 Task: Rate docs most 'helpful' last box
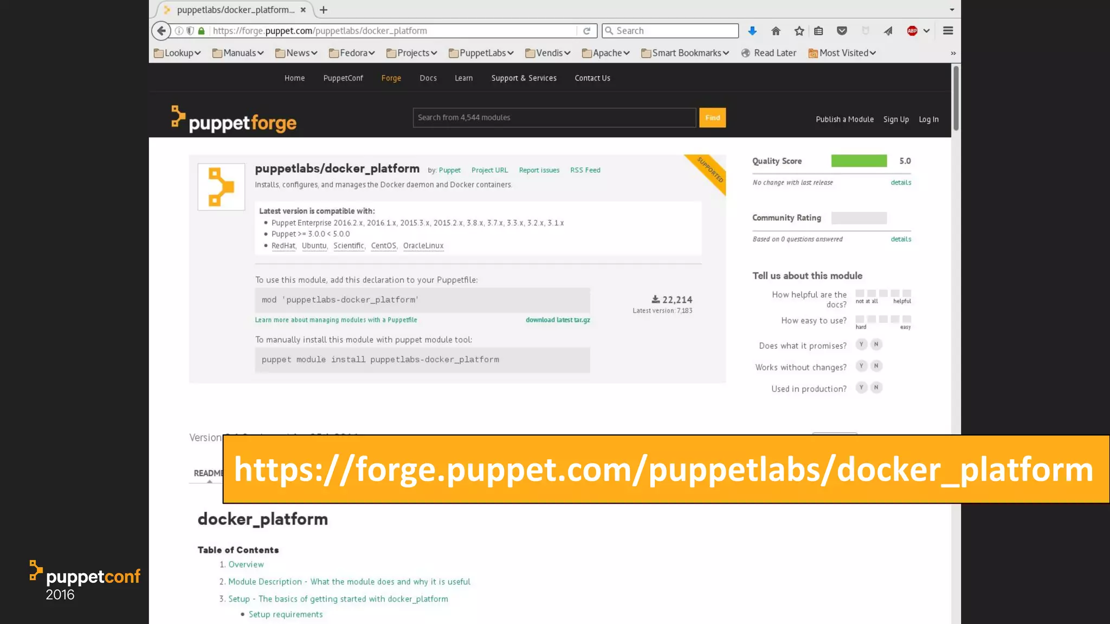[x=907, y=294]
